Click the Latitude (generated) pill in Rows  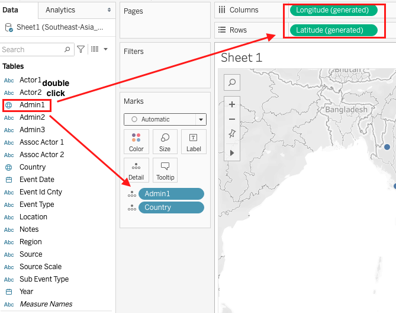coord(332,30)
